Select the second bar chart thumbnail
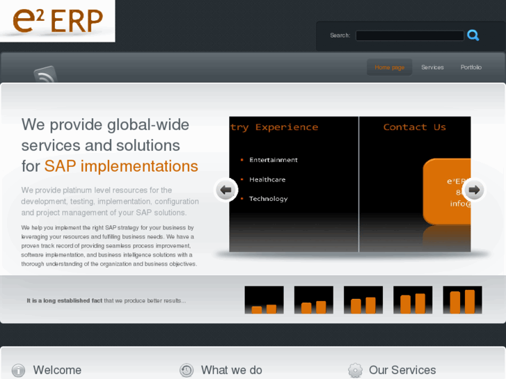The image size is (506, 379). 314,300
